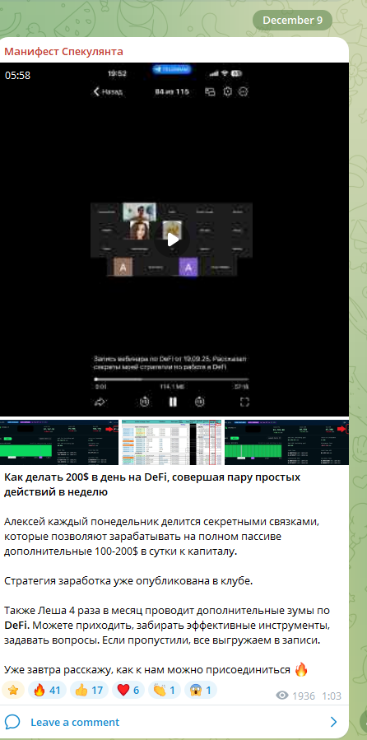Click the 05:58 video duration label
This screenshot has height=740, width=367.
(x=17, y=75)
